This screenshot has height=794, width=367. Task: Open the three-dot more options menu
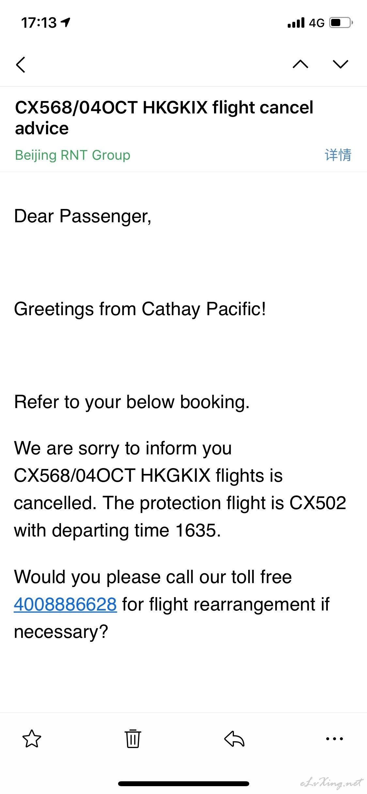[x=335, y=739]
